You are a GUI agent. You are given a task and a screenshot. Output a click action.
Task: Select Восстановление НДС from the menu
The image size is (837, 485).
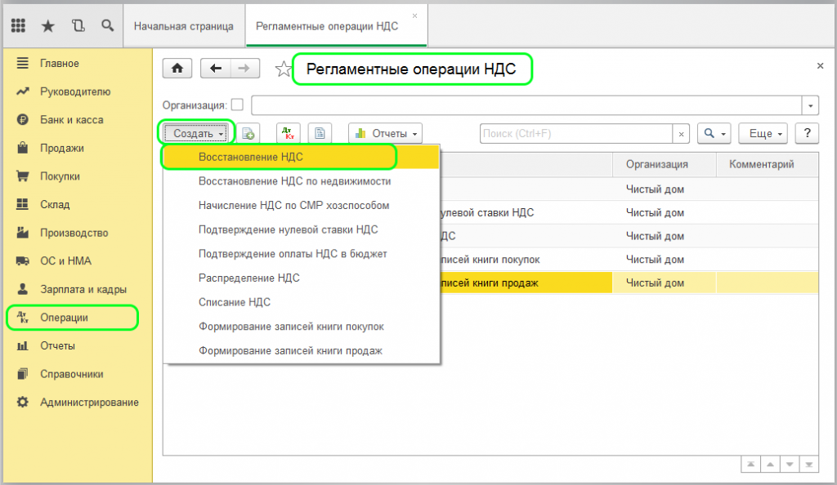[x=250, y=157]
